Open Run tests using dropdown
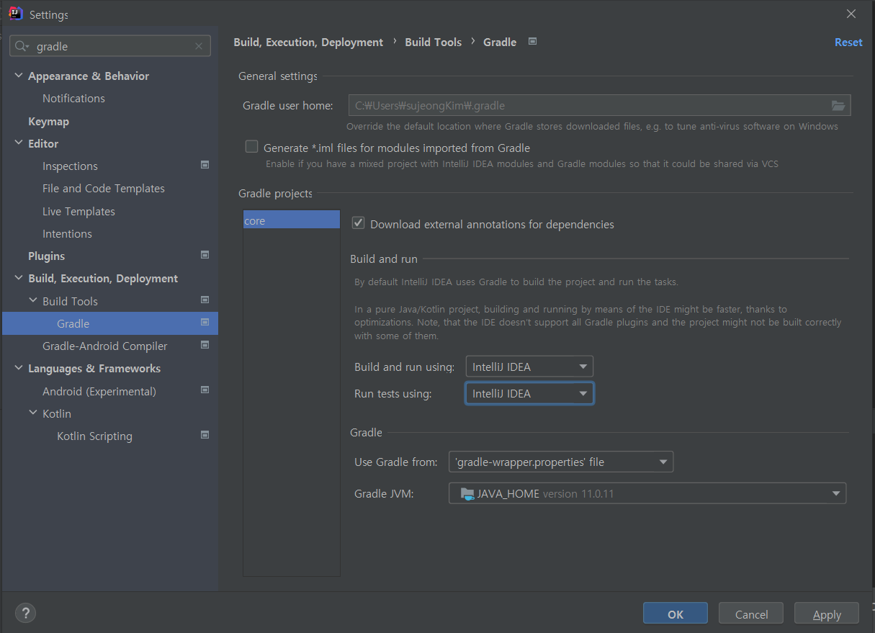This screenshot has height=633, width=875. point(529,393)
